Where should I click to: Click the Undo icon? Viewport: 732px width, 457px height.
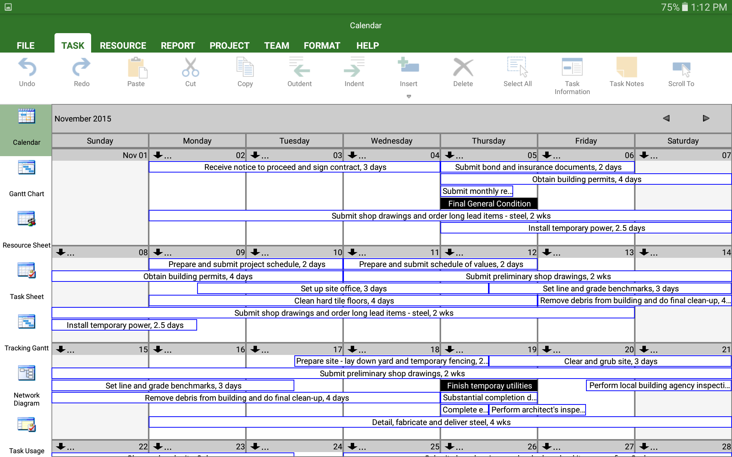(27, 67)
